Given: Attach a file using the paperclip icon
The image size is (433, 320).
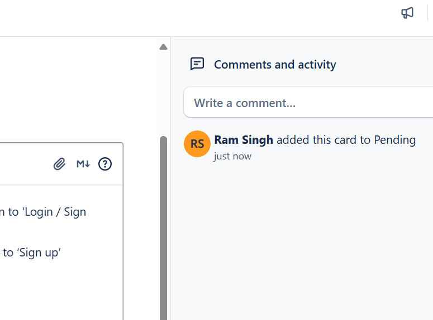Looking at the screenshot, I should [x=59, y=164].
